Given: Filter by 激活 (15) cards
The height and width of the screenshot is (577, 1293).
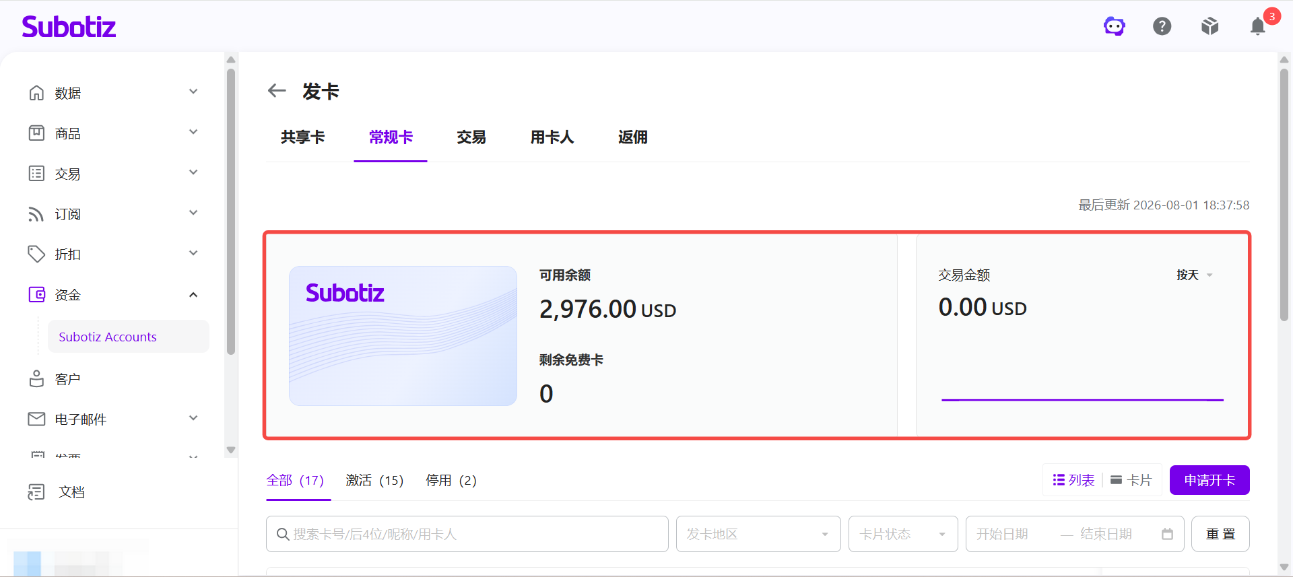Looking at the screenshot, I should click(374, 481).
